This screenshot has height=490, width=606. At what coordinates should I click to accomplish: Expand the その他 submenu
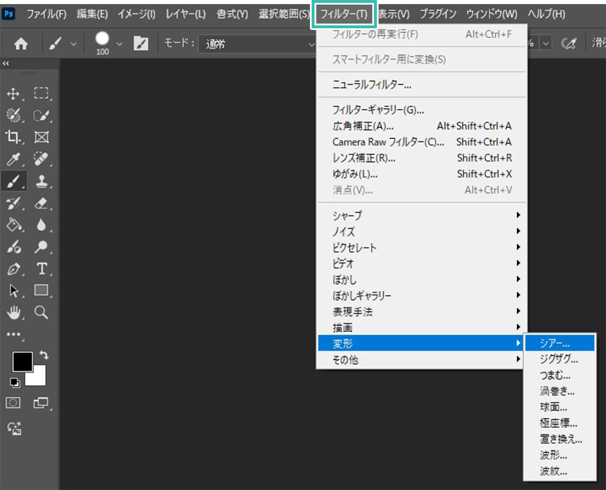pyautogui.click(x=422, y=360)
